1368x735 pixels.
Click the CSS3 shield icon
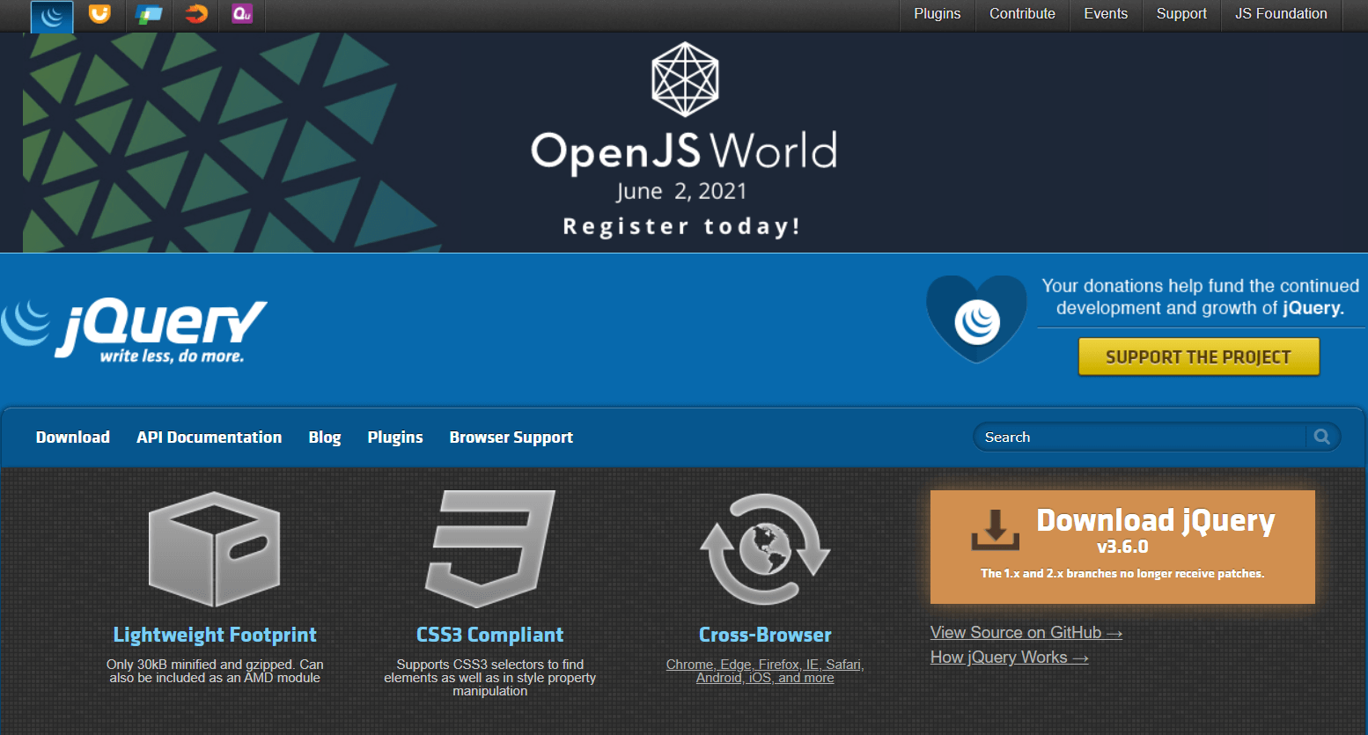pyautogui.click(x=490, y=549)
